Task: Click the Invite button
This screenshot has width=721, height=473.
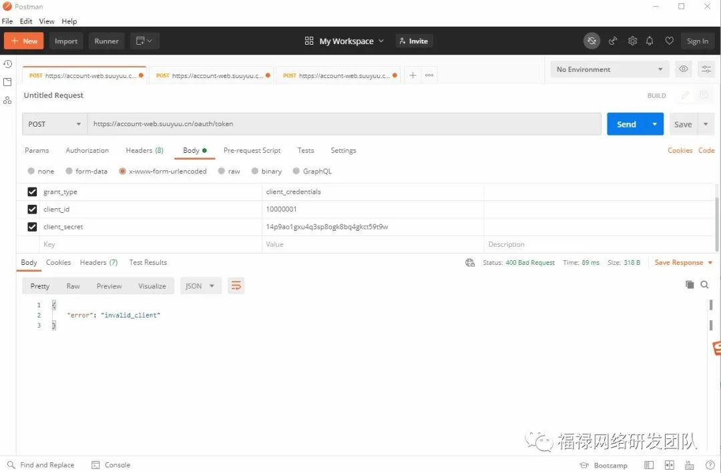Action: click(414, 41)
